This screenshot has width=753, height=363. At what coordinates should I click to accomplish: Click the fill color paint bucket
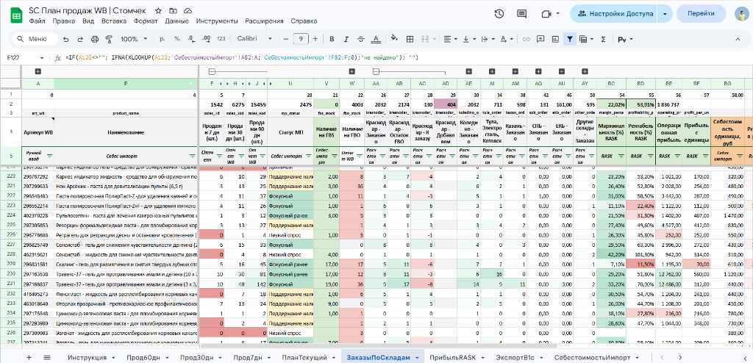coord(394,39)
